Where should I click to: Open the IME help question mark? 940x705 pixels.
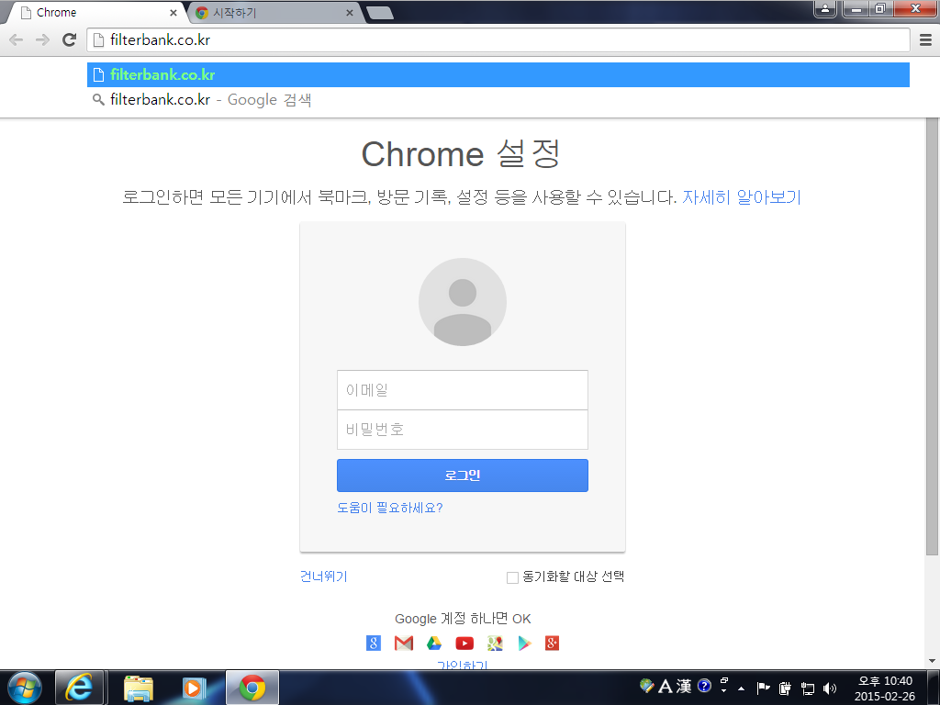pos(704,685)
